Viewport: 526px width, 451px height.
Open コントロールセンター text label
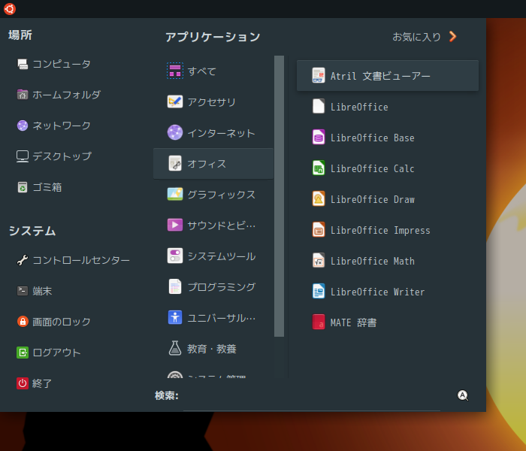pyautogui.click(x=81, y=260)
